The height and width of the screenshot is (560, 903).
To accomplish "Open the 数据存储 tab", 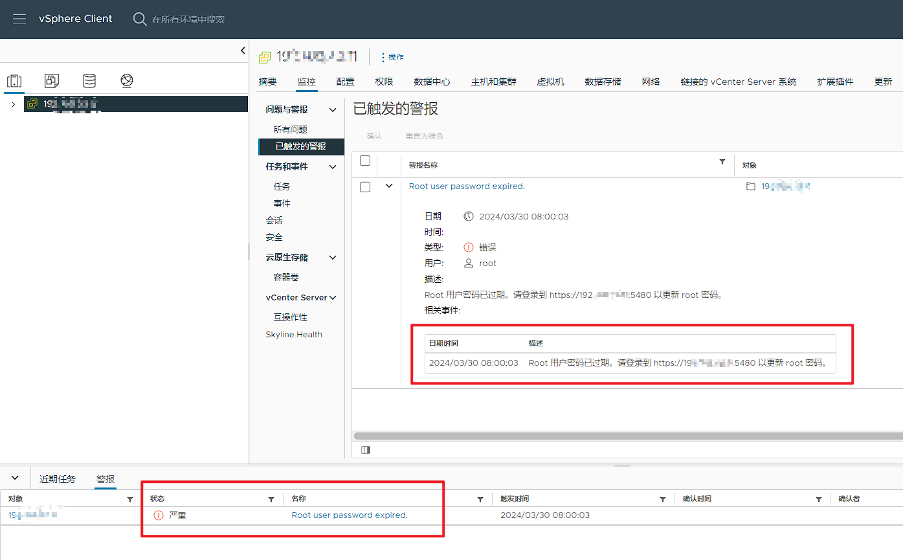I will (603, 82).
